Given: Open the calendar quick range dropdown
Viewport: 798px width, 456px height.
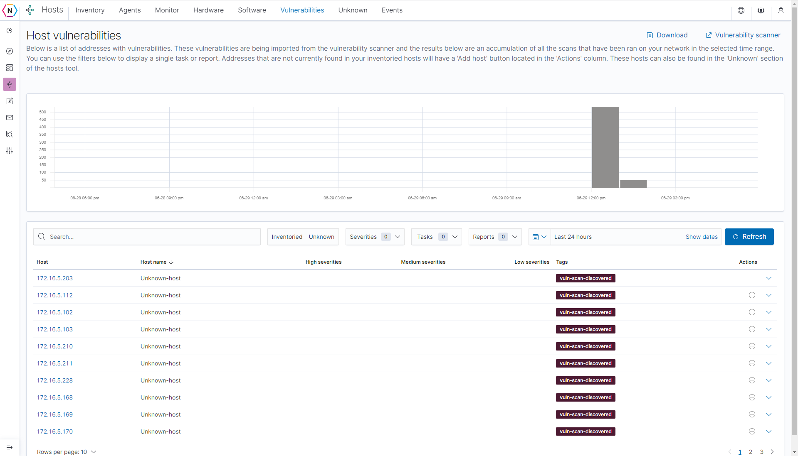Looking at the screenshot, I should [x=539, y=237].
